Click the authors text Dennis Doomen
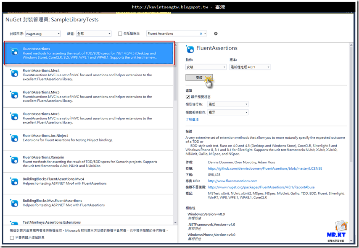The image size is (359, 248). pyautogui.click(x=220, y=162)
